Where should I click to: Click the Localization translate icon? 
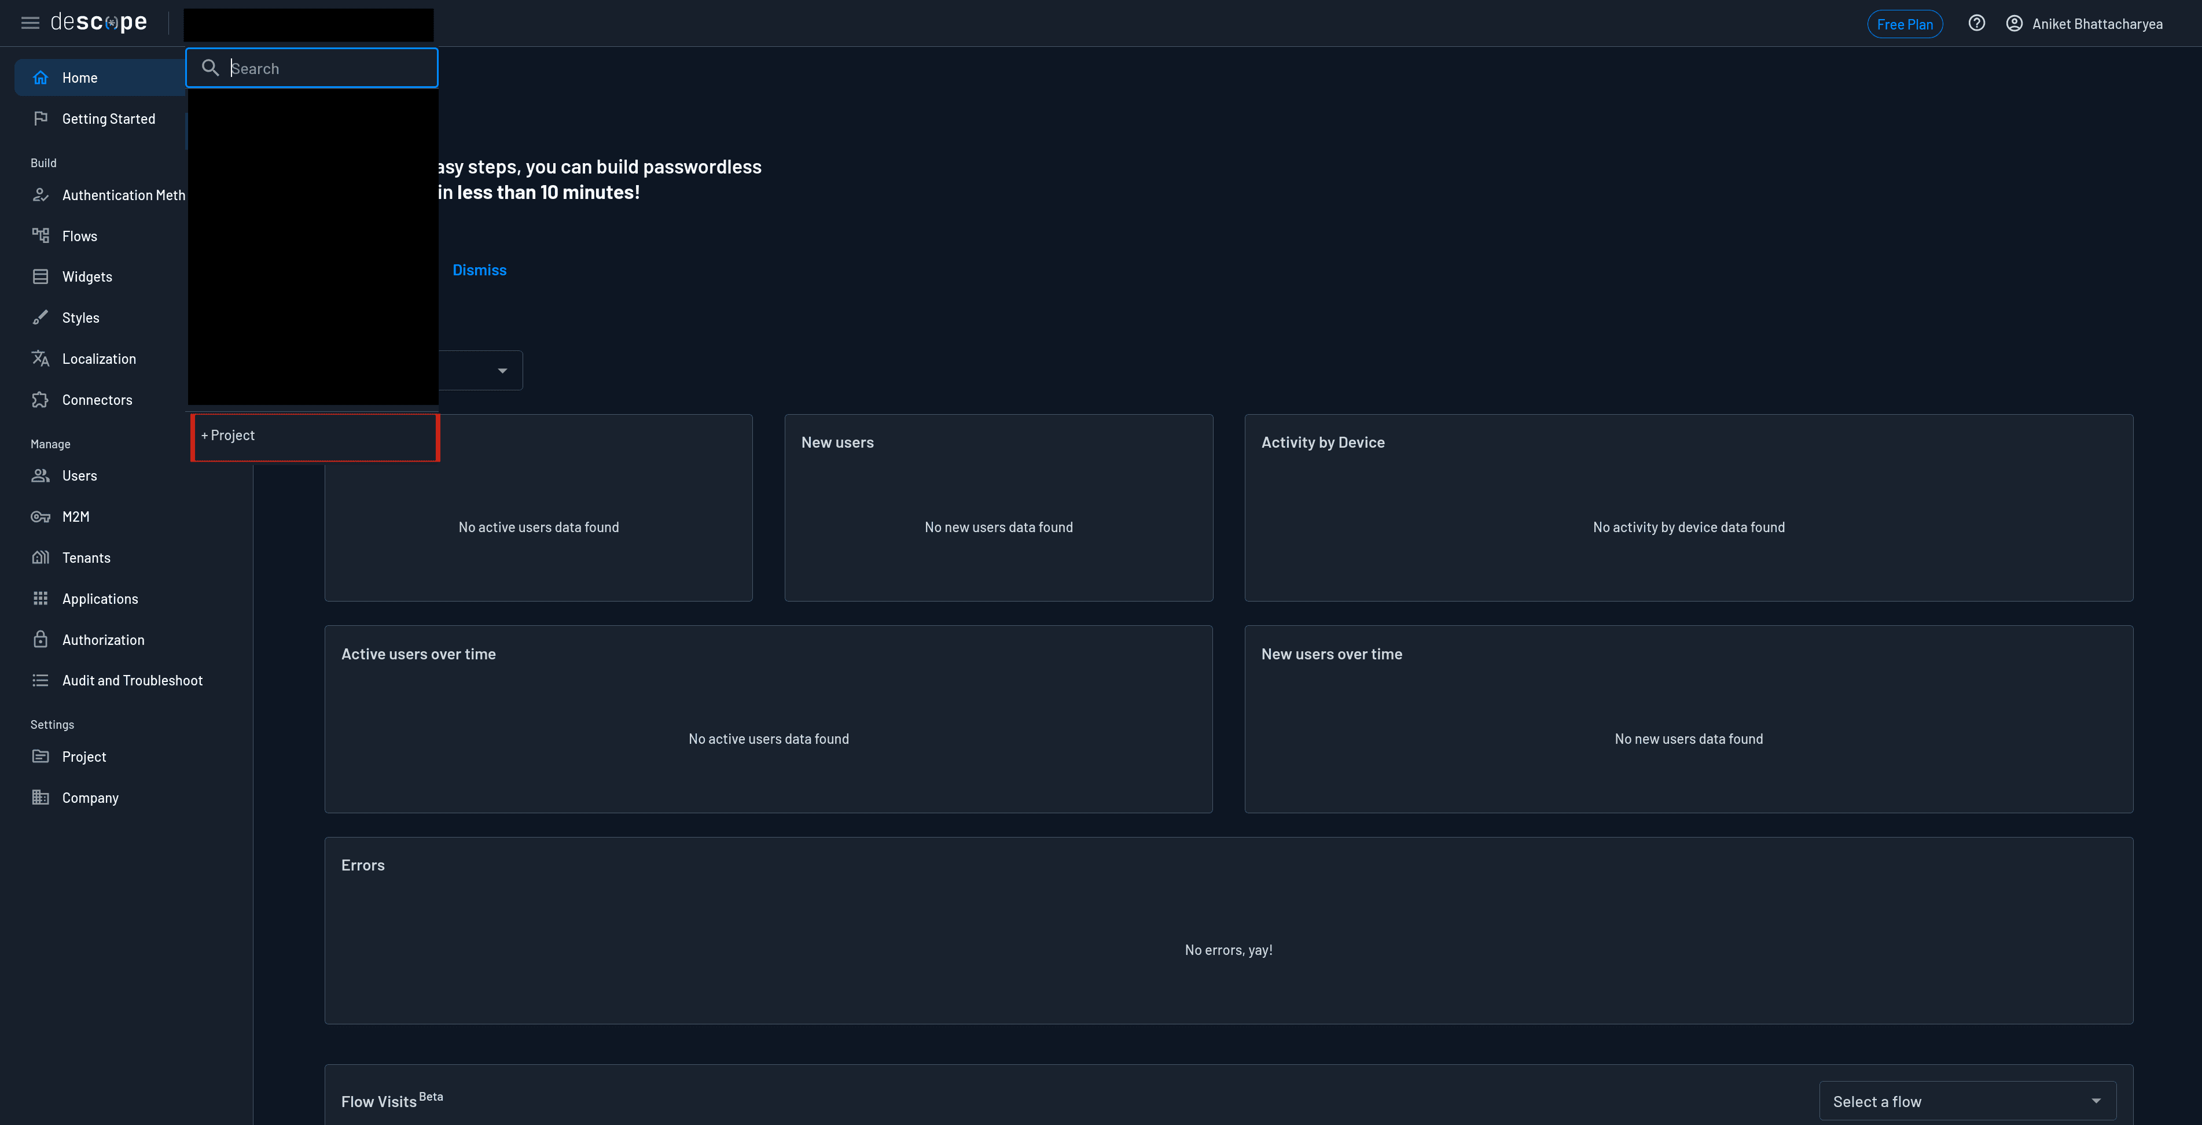pos(40,359)
